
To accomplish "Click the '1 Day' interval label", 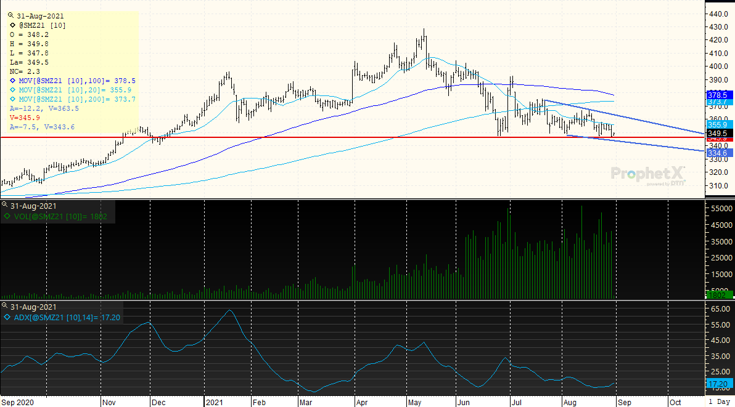I will [718, 401].
